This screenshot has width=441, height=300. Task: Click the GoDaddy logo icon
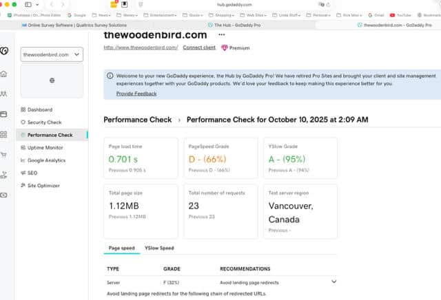(x=4, y=51)
